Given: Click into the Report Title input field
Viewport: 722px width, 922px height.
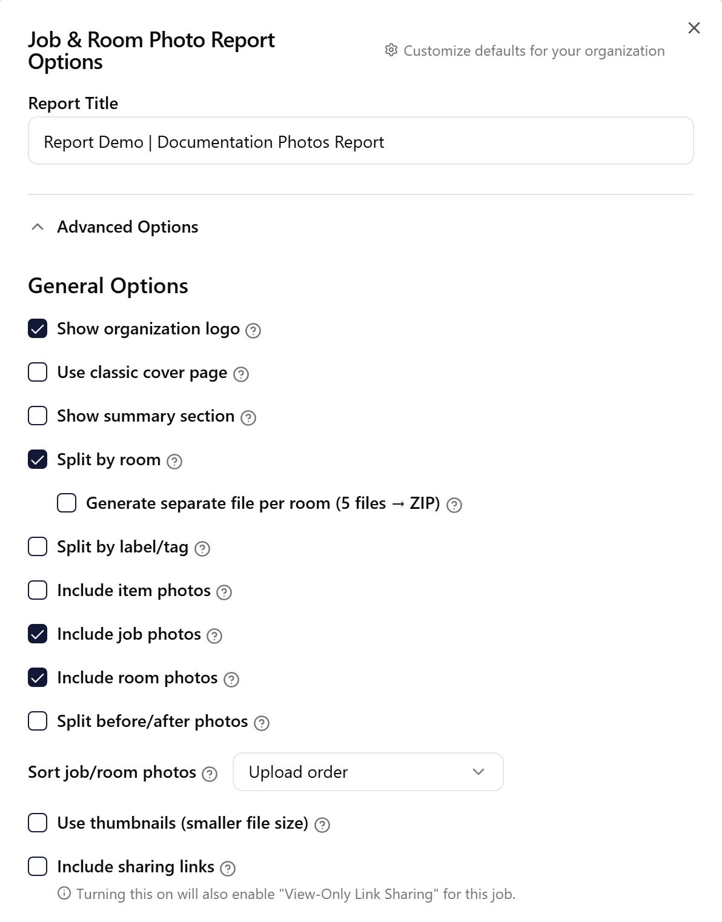Looking at the screenshot, I should 361,141.
